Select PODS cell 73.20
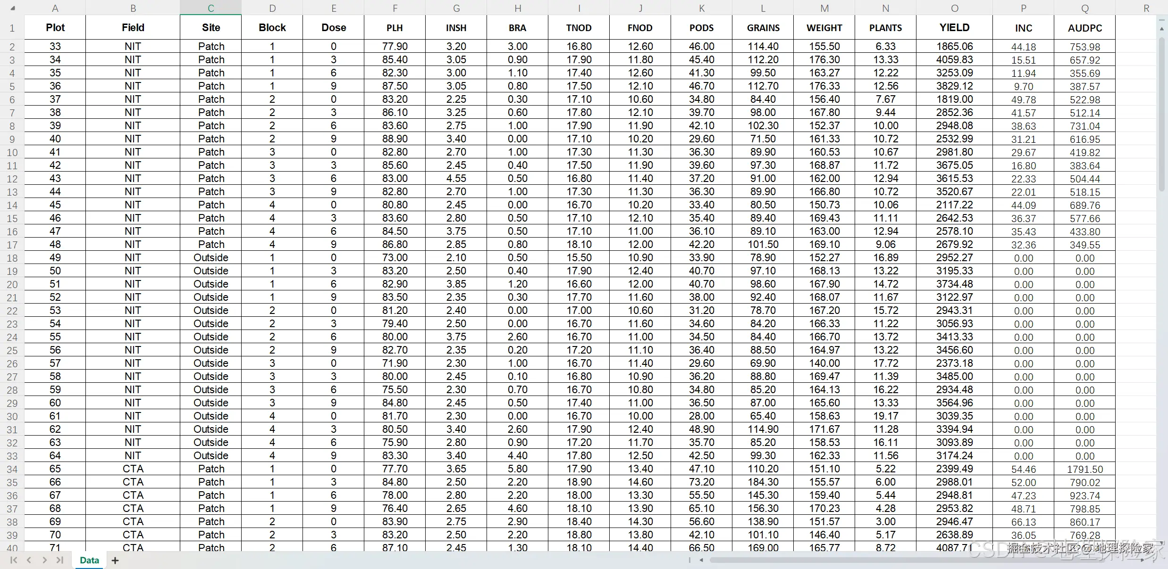1168x569 pixels. pyautogui.click(x=702, y=482)
